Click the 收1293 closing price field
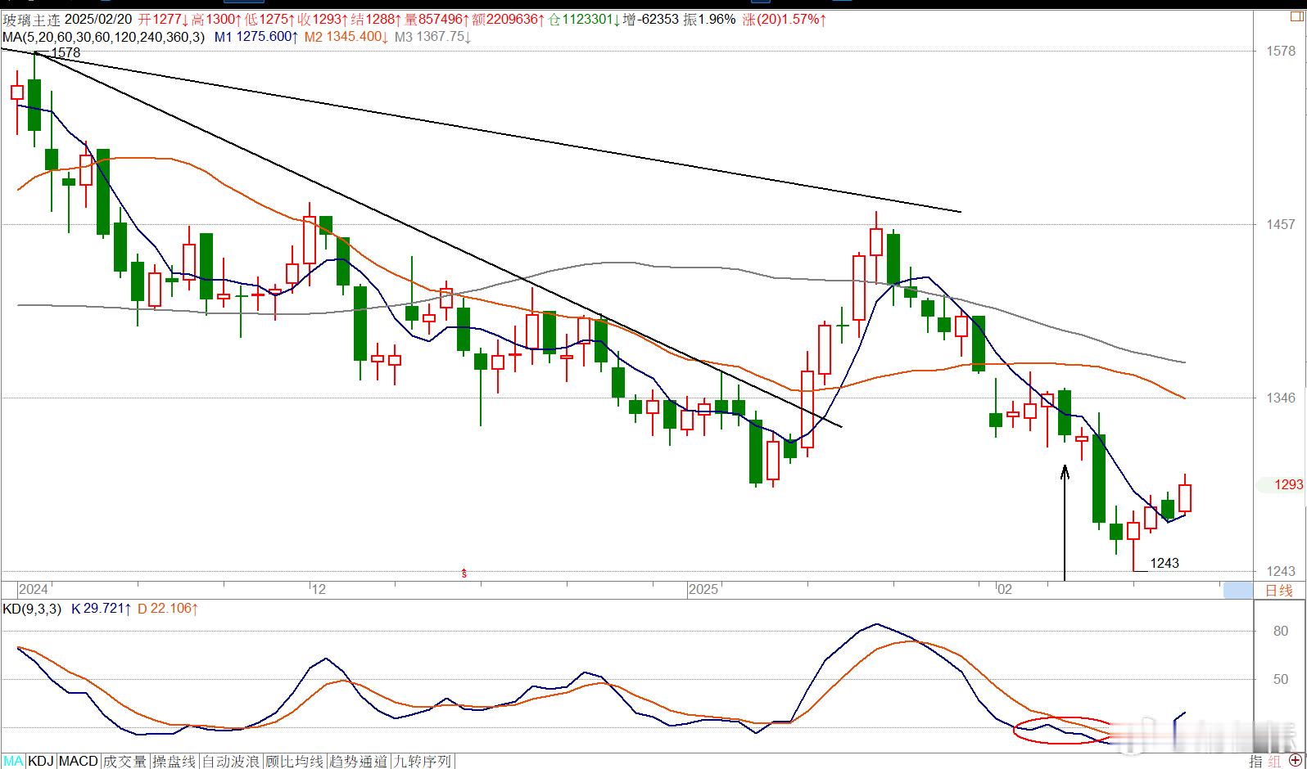Image resolution: width=1307 pixels, height=769 pixels. click(323, 19)
